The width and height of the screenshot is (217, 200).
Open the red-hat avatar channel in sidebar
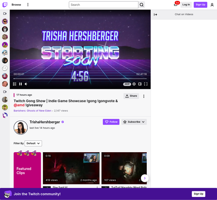tap(5, 76)
